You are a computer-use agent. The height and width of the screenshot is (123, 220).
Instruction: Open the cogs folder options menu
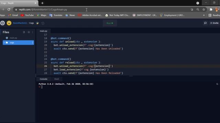click(32, 42)
